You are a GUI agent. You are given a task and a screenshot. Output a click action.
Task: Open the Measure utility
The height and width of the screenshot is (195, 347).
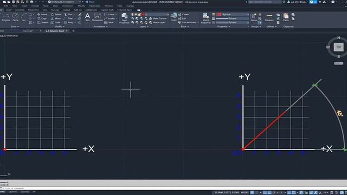pos(269,17)
